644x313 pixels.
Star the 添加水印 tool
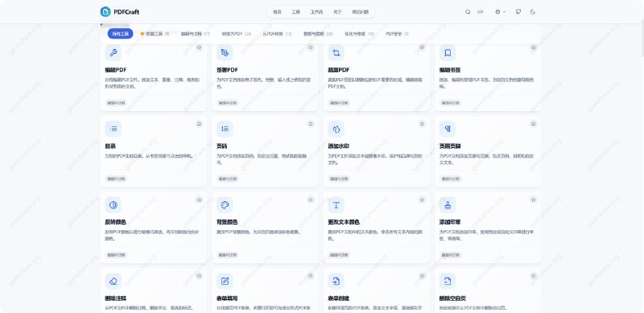[422, 124]
